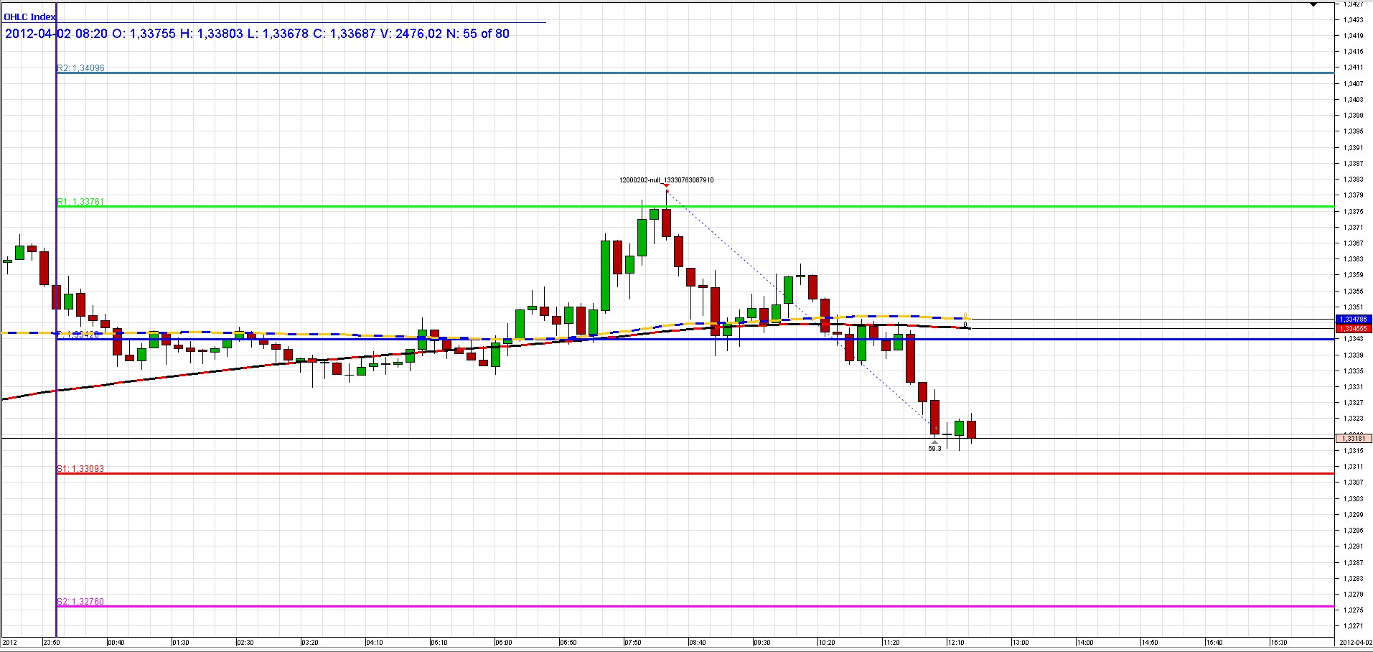Click the OHLC Index label
The height and width of the screenshot is (652, 1373).
[30, 17]
